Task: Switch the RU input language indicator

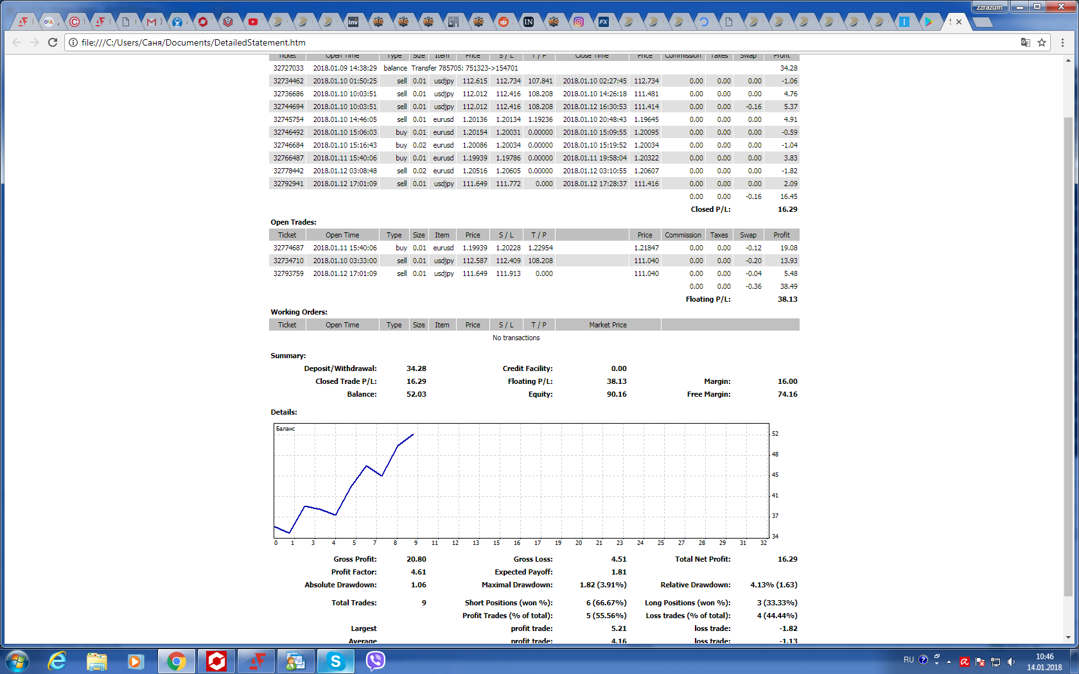Action: 908,660
